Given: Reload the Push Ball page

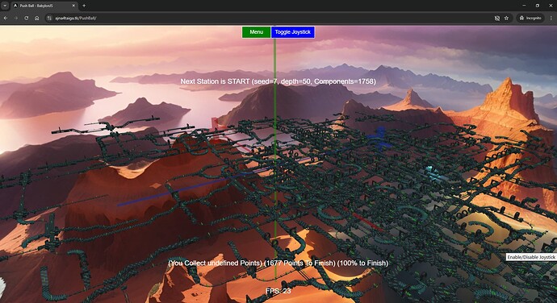Looking at the screenshot, I should click(27, 18).
